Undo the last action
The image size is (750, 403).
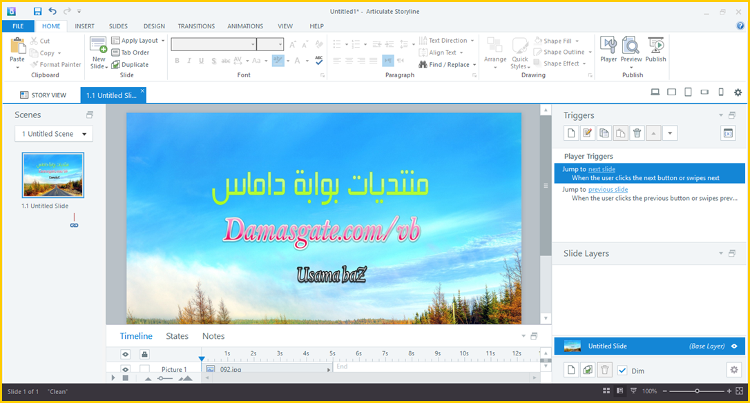point(52,11)
